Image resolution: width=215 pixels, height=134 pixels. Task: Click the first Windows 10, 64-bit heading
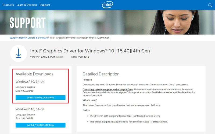(30, 81)
